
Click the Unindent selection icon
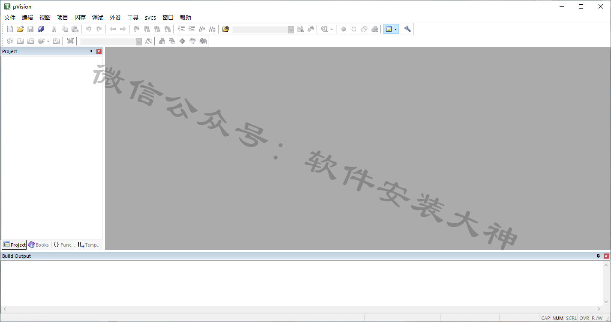pos(192,29)
